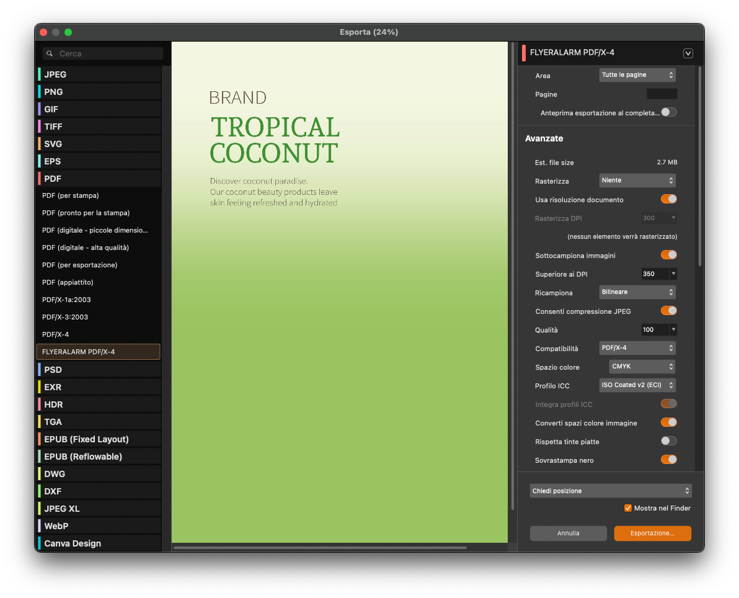The height and width of the screenshot is (598, 739).
Task: Select FLYERALARM PDF/X-4 preset in the list
Action: pyautogui.click(x=99, y=352)
